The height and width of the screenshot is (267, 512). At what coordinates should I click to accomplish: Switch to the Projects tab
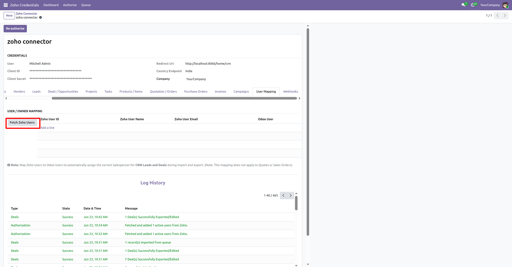pos(91,91)
